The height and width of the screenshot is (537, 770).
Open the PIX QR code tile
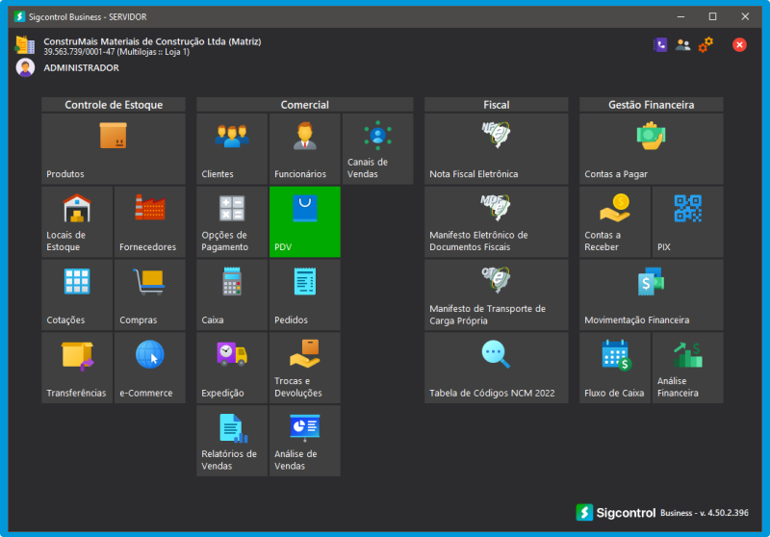[687, 221]
